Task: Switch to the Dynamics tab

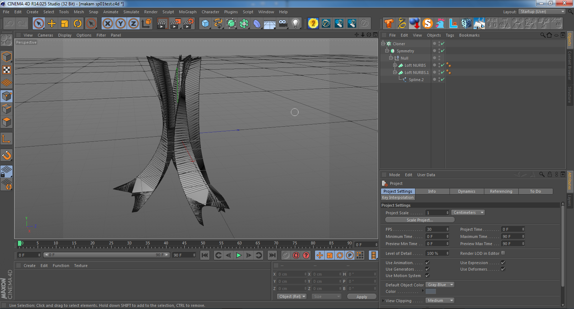Action: 466,192
